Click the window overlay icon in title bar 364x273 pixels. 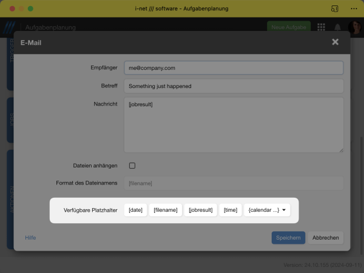[334, 8]
